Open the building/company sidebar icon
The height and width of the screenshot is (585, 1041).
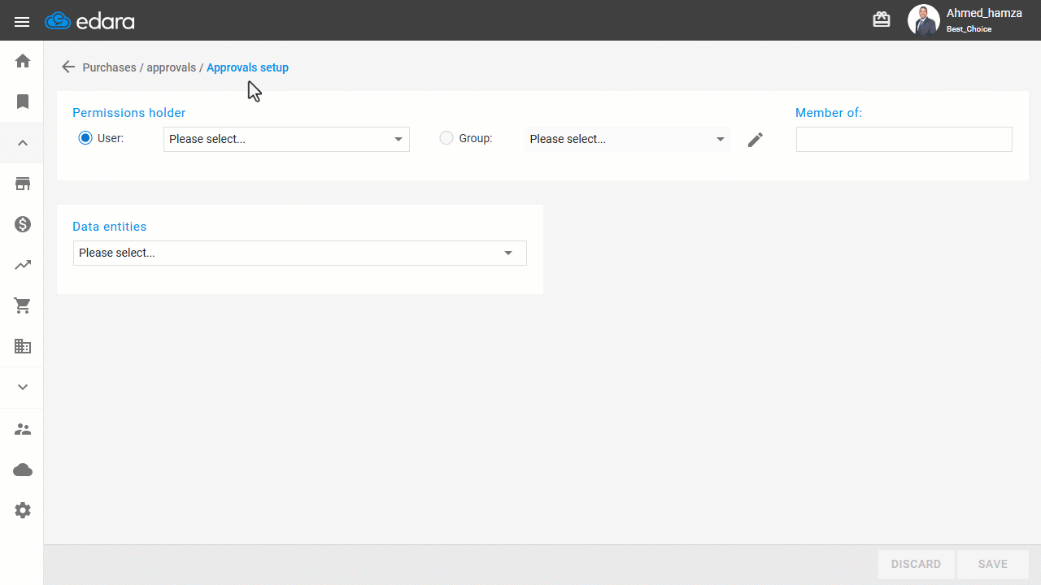(x=23, y=346)
